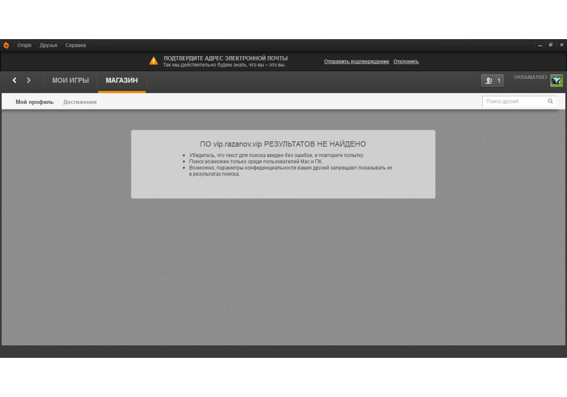
Task: Click ПОДТВЕРДИТЕ АДРЕС ЭЛЕКТРОННОЙ ПОЧТЫ notice title
Action: click(226, 58)
